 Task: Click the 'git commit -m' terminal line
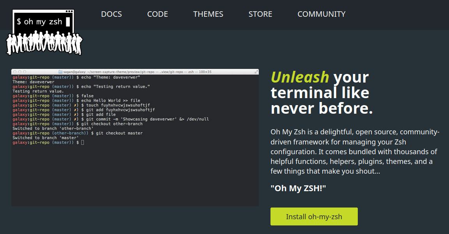coord(111,119)
